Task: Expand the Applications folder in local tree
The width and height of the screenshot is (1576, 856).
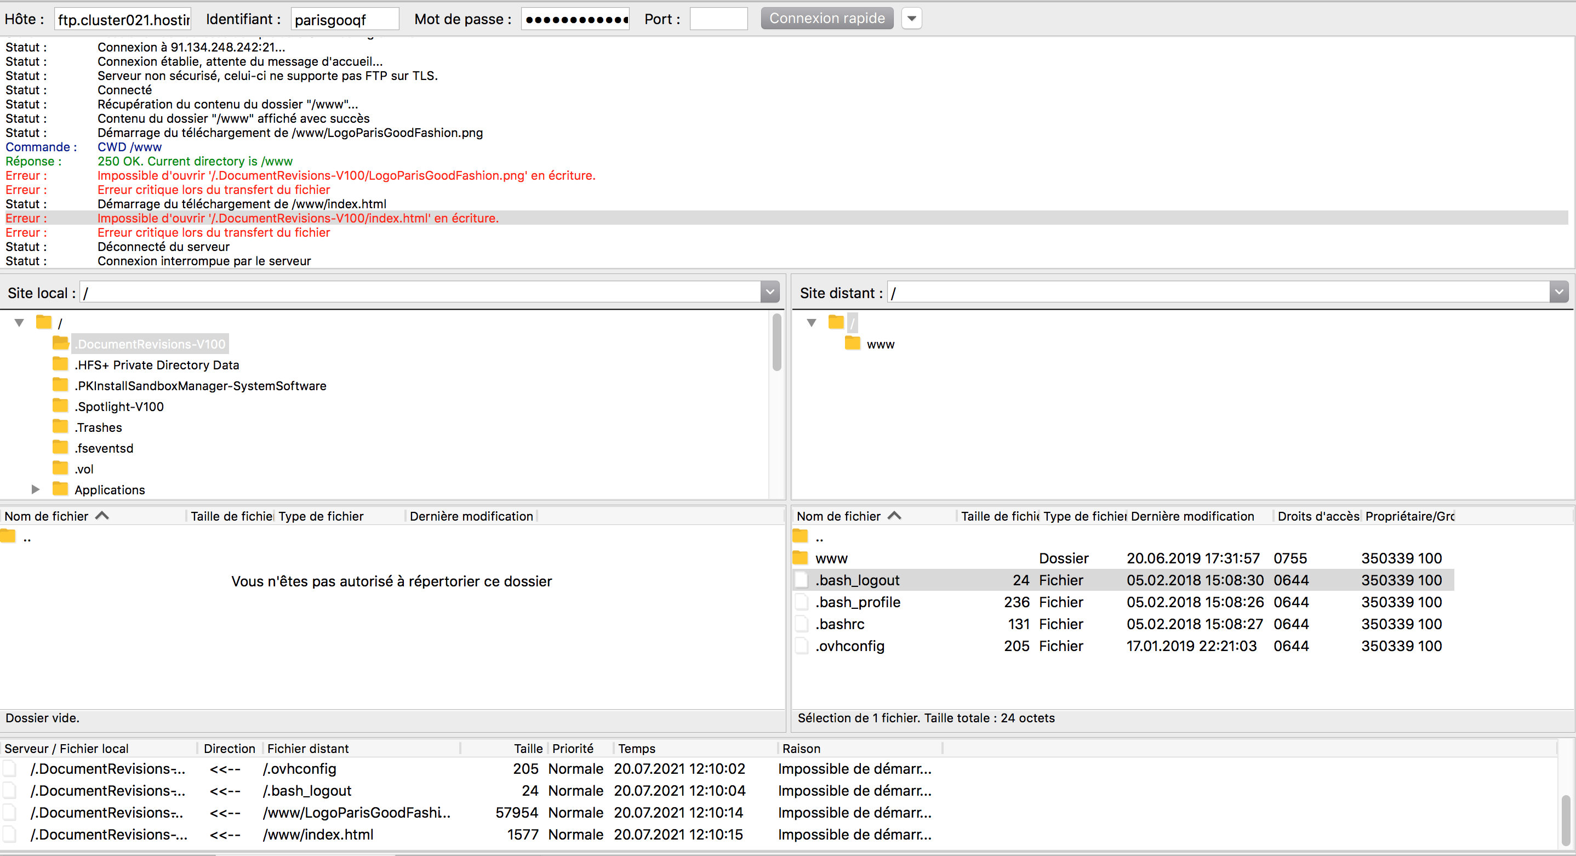Action: (36, 489)
